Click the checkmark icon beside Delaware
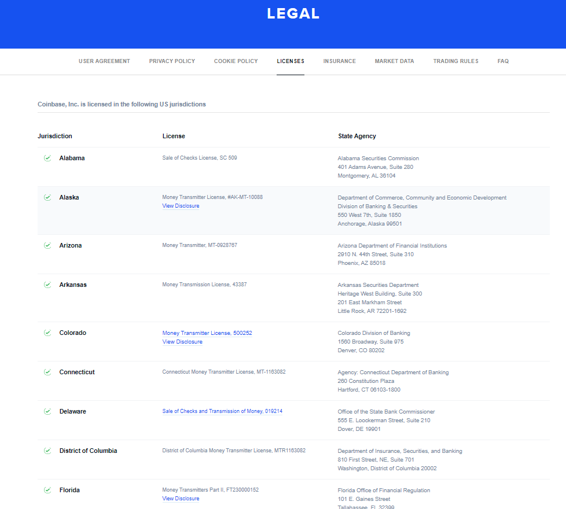Image resolution: width=566 pixels, height=509 pixels. point(47,411)
